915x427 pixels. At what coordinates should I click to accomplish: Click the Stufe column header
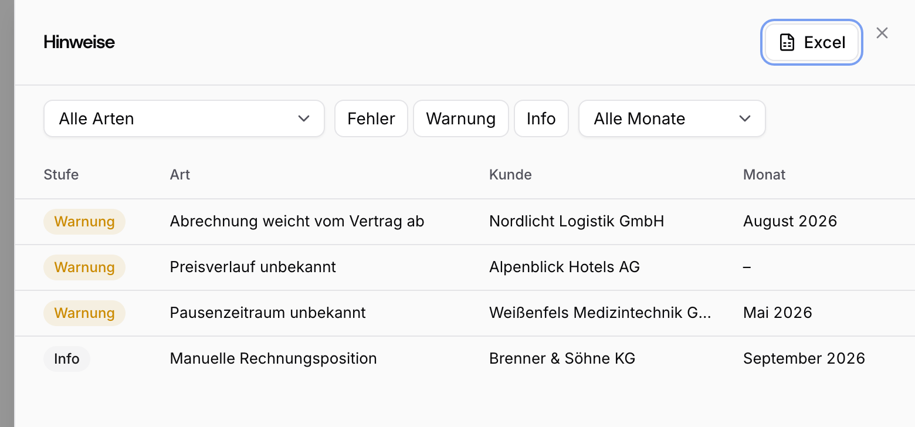click(x=61, y=175)
